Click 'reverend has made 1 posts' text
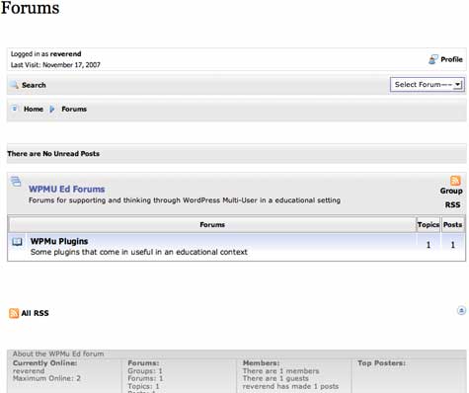The width and height of the screenshot is (469, 393). click(x=290, y=386)
